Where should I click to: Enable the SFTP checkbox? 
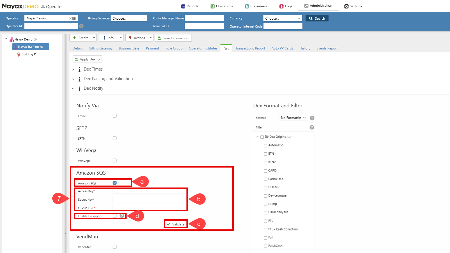(x=115, y=138)
